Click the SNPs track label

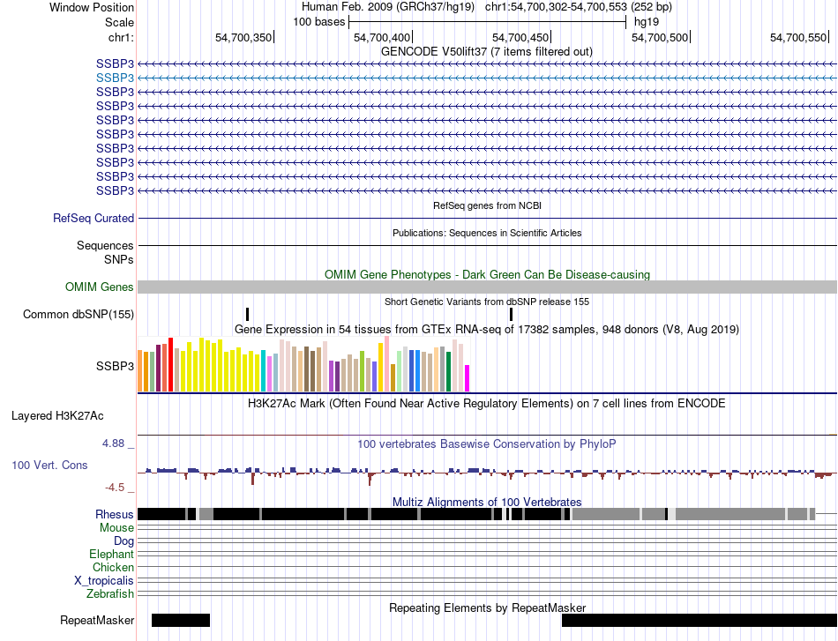119,259
